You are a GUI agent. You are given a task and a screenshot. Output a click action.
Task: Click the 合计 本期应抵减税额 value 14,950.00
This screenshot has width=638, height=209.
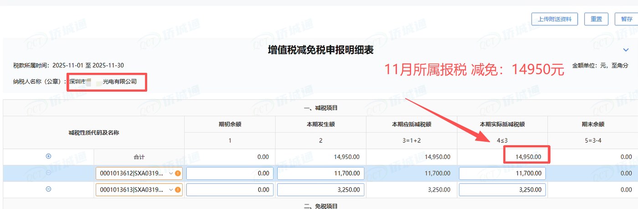pos(437,157)
